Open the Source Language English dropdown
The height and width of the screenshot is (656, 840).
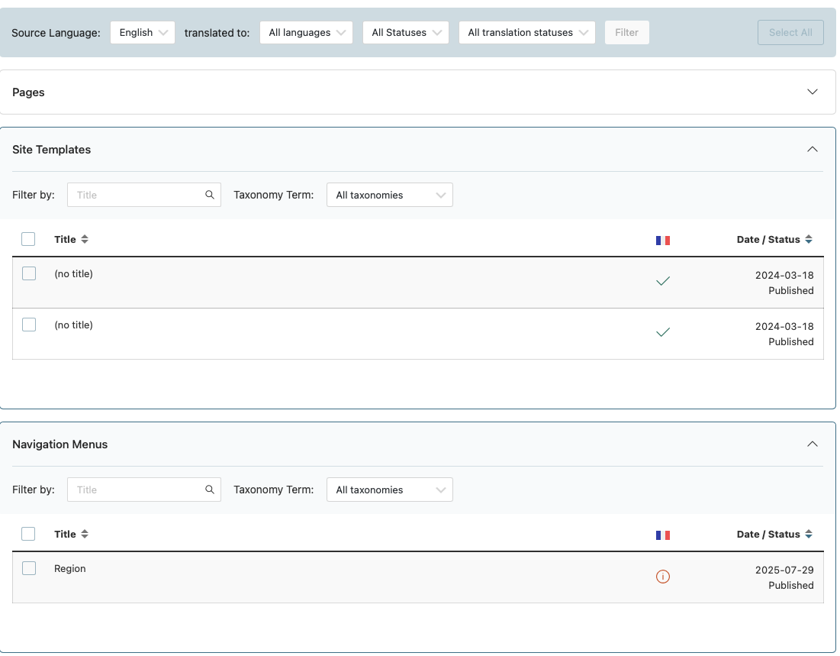tap(143, 33)
